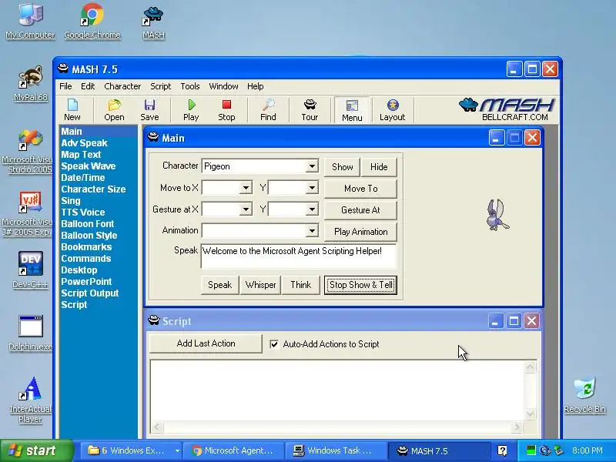This screenshot has width=616, height=462.
Task: Open the Window menu
Action: pos(223,86)
